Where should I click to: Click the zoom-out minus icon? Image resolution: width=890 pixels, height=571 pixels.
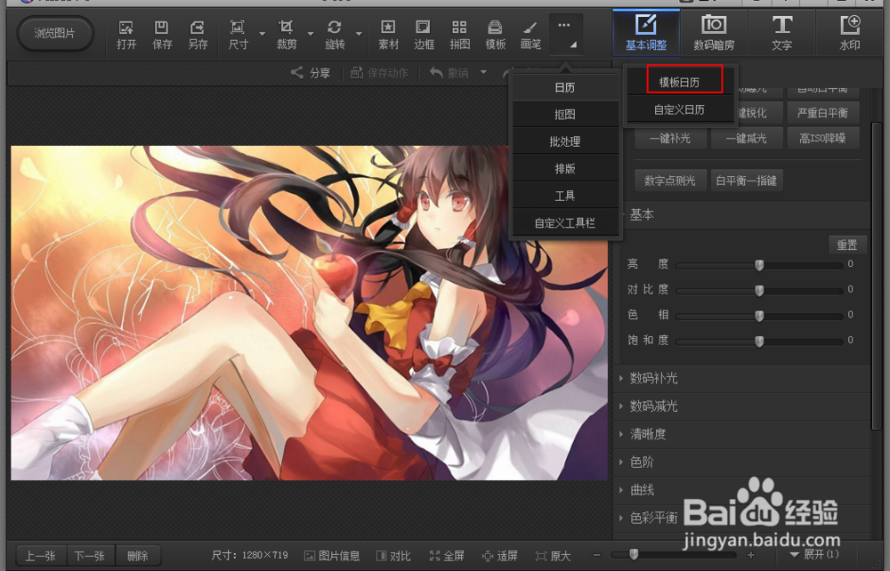click(x=596, y=555)
